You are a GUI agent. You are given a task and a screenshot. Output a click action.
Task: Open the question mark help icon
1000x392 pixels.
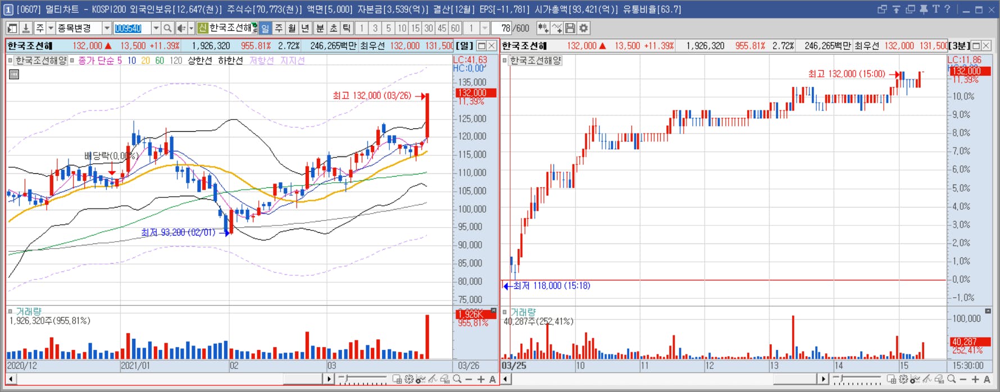coord(948,9)
